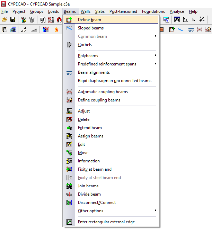Expand Predefined reinforcement spans submenu
This screenshot has height=242, width=212.
[111, 64]
